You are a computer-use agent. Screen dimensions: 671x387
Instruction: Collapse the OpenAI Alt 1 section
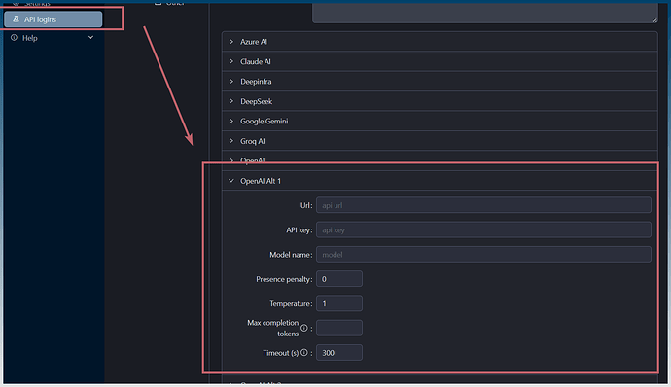(x=440, y=181)
